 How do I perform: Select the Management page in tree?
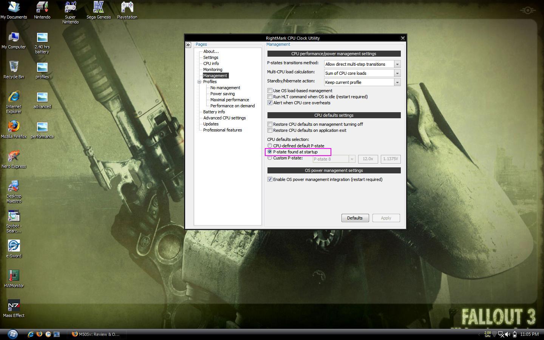tap(215, 76)
